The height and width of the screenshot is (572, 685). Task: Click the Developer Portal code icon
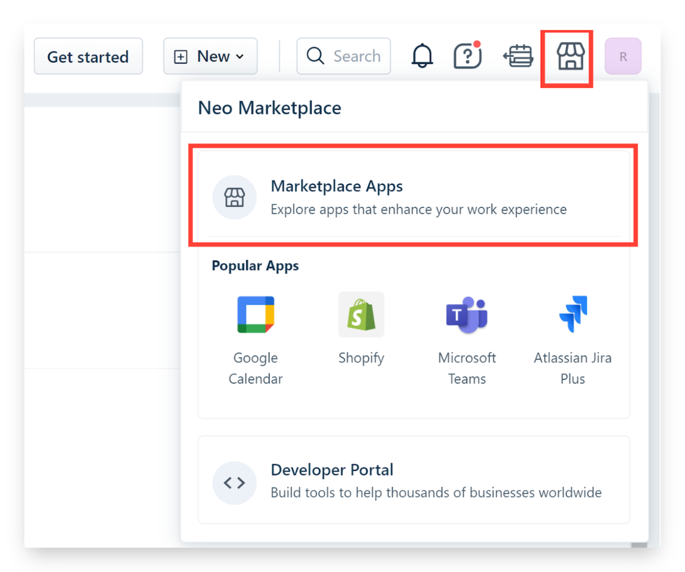point(234,482)
